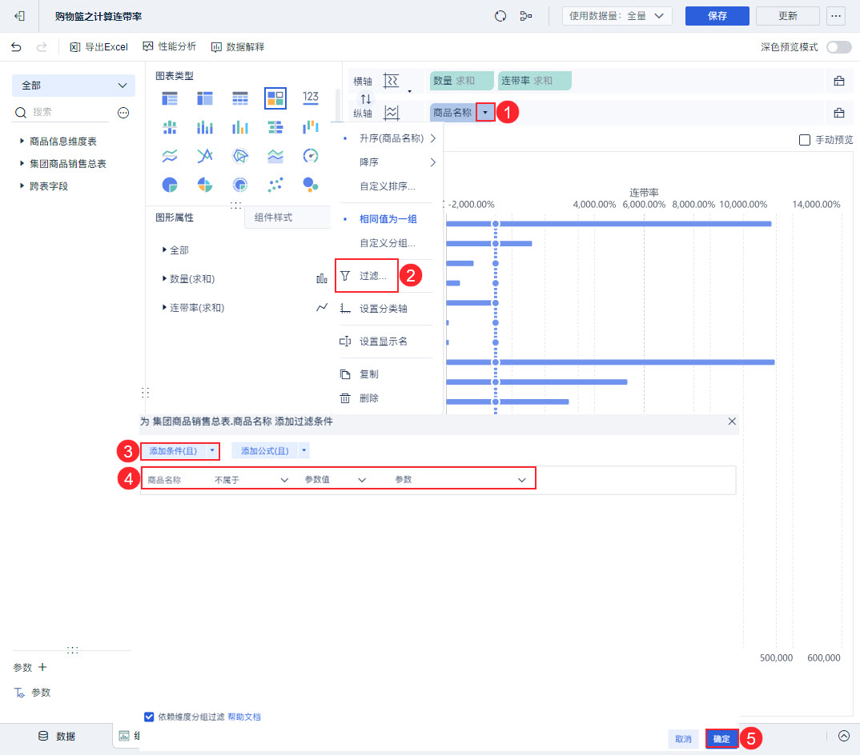The height and width of the screenshot is (755, 860).
Task: Add a new parameter with the plus icon
Action: tap(42, 667)
